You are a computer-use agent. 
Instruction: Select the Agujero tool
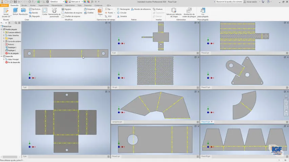(66, 9)
